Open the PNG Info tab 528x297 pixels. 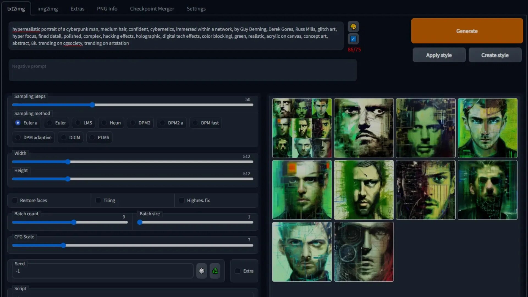coord(107,8)
